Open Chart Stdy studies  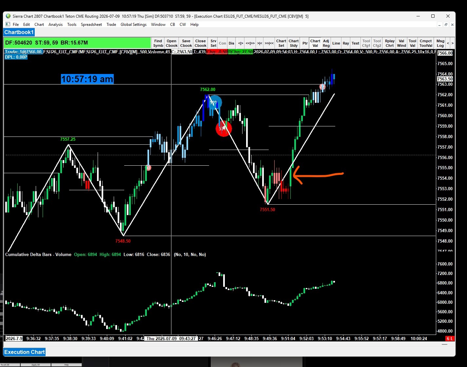294,43
